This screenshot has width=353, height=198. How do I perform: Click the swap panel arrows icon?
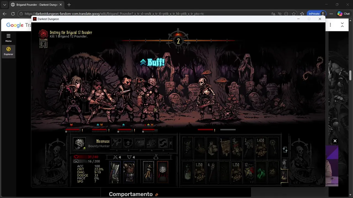pyautogui.click(x=285, y=150)
